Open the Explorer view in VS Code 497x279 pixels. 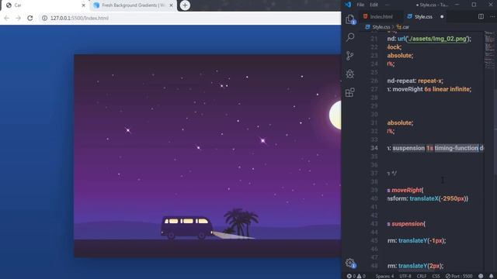point(350,19)
